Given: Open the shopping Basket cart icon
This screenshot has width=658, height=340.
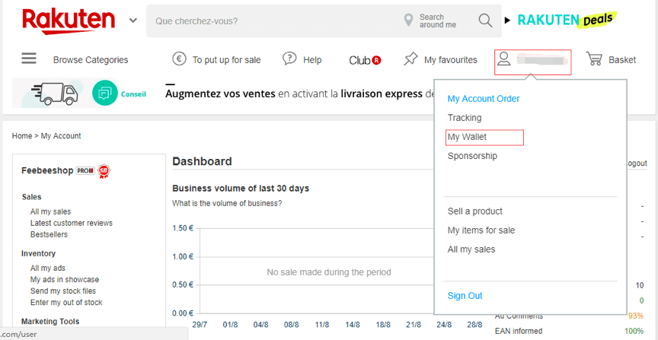Looking at the screenshot, I should [594, 59].
